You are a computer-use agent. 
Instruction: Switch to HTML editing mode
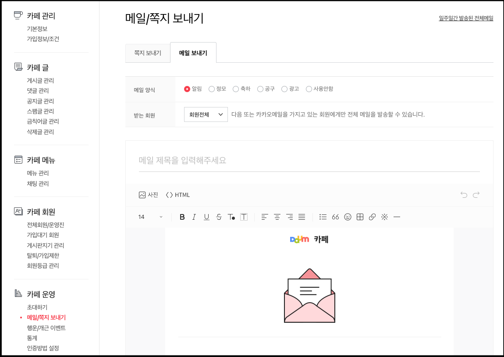tap(178, 195)
